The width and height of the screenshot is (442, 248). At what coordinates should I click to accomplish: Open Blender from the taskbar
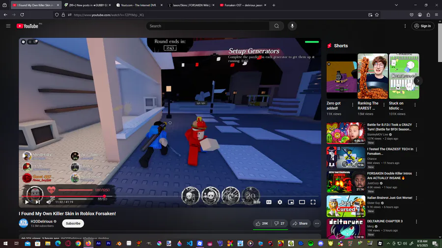[119, 244]
